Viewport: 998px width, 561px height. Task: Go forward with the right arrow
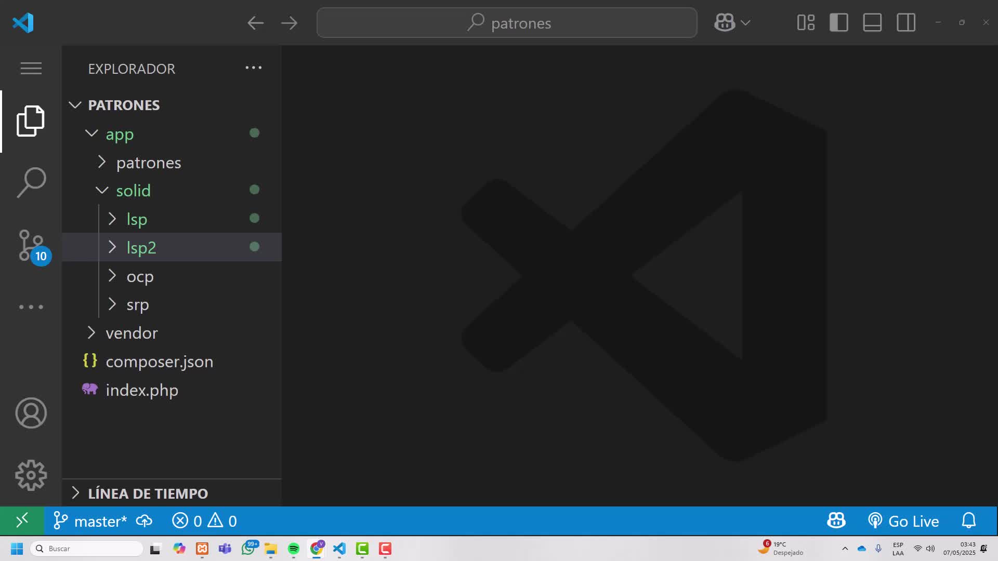click(289, 23)
